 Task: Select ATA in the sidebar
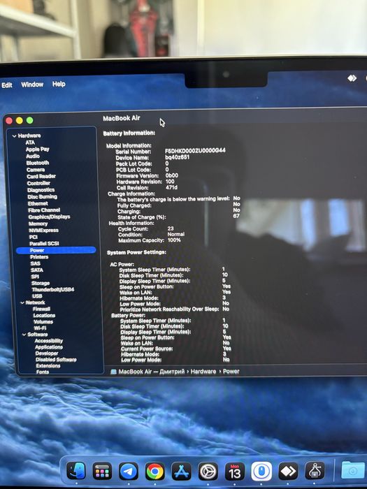[x=30, y=143]
